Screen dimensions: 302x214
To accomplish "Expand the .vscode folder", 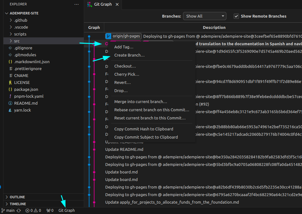I will (11, 27).
